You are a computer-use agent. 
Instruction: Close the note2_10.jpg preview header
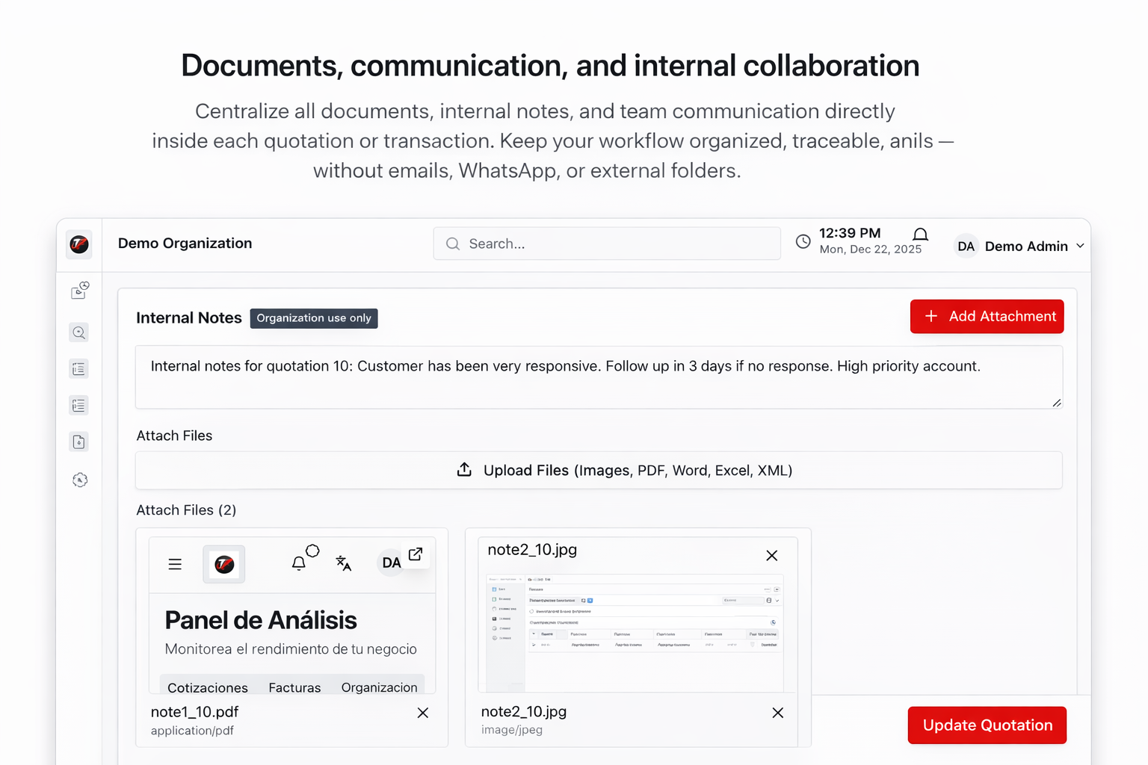click(x=771, y=556)
